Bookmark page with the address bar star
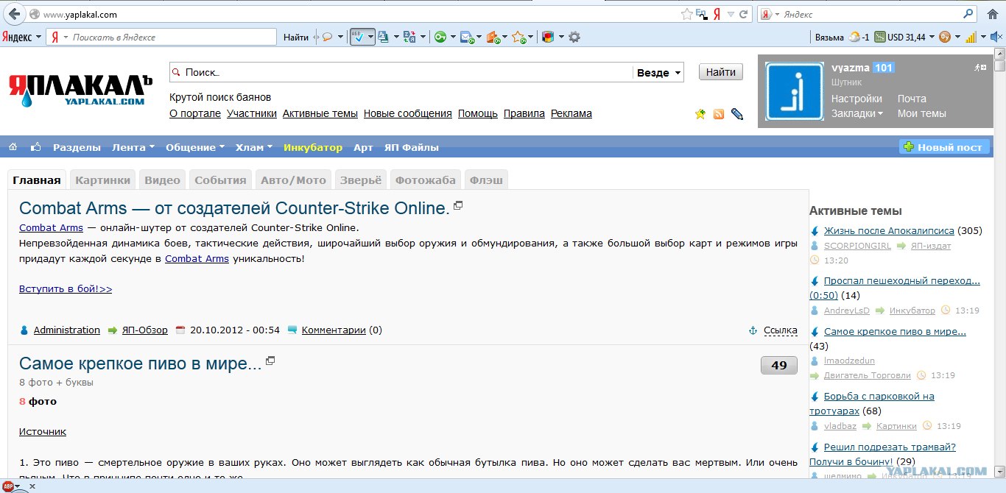Screen dimensions: 1006x493 tap(686, 14)
